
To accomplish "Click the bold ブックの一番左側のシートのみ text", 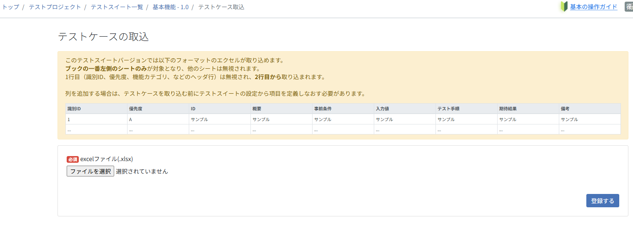I will coord(106,69).
